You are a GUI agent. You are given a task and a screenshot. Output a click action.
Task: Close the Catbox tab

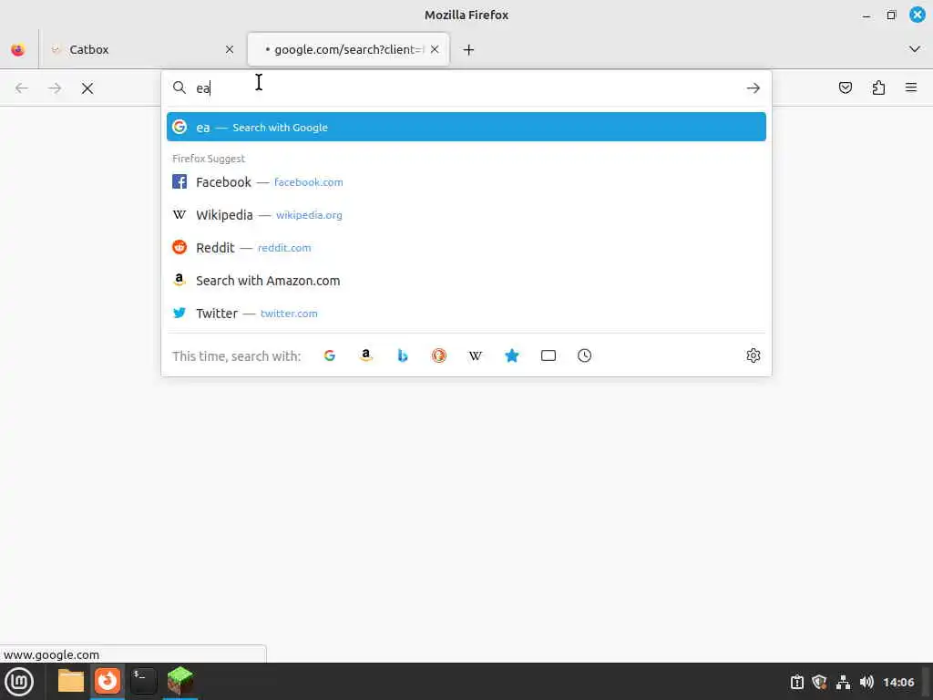229,49
